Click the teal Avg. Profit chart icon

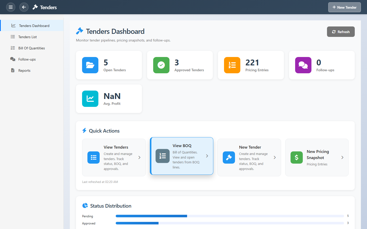click(90, 99)
